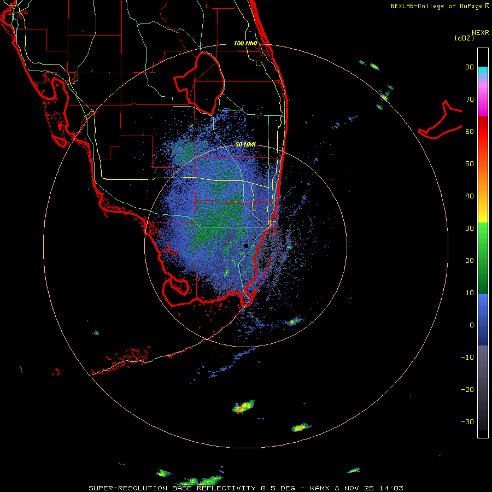The height and width of the screenshot is (492, 492).
Task: Click the 50 NMI range ring label
Action: click(x=245, y=144)
